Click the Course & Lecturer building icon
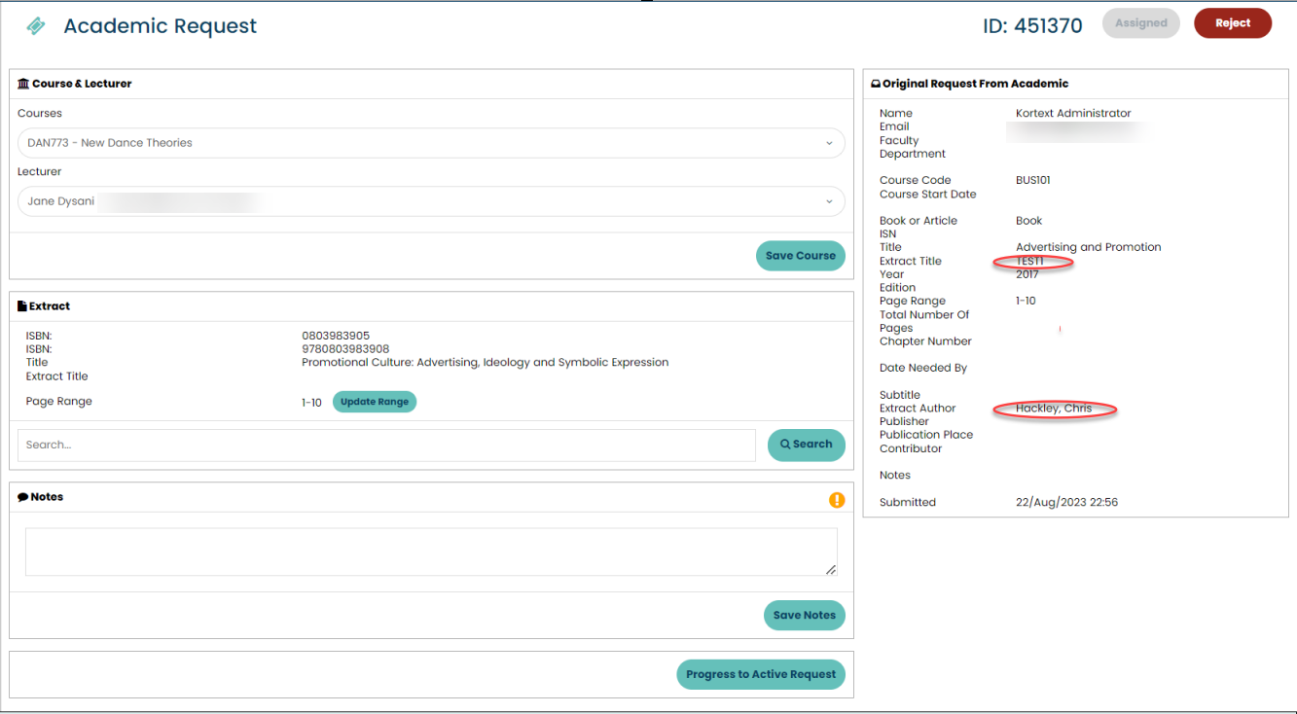1297x714 pixels. coord(23,84)
